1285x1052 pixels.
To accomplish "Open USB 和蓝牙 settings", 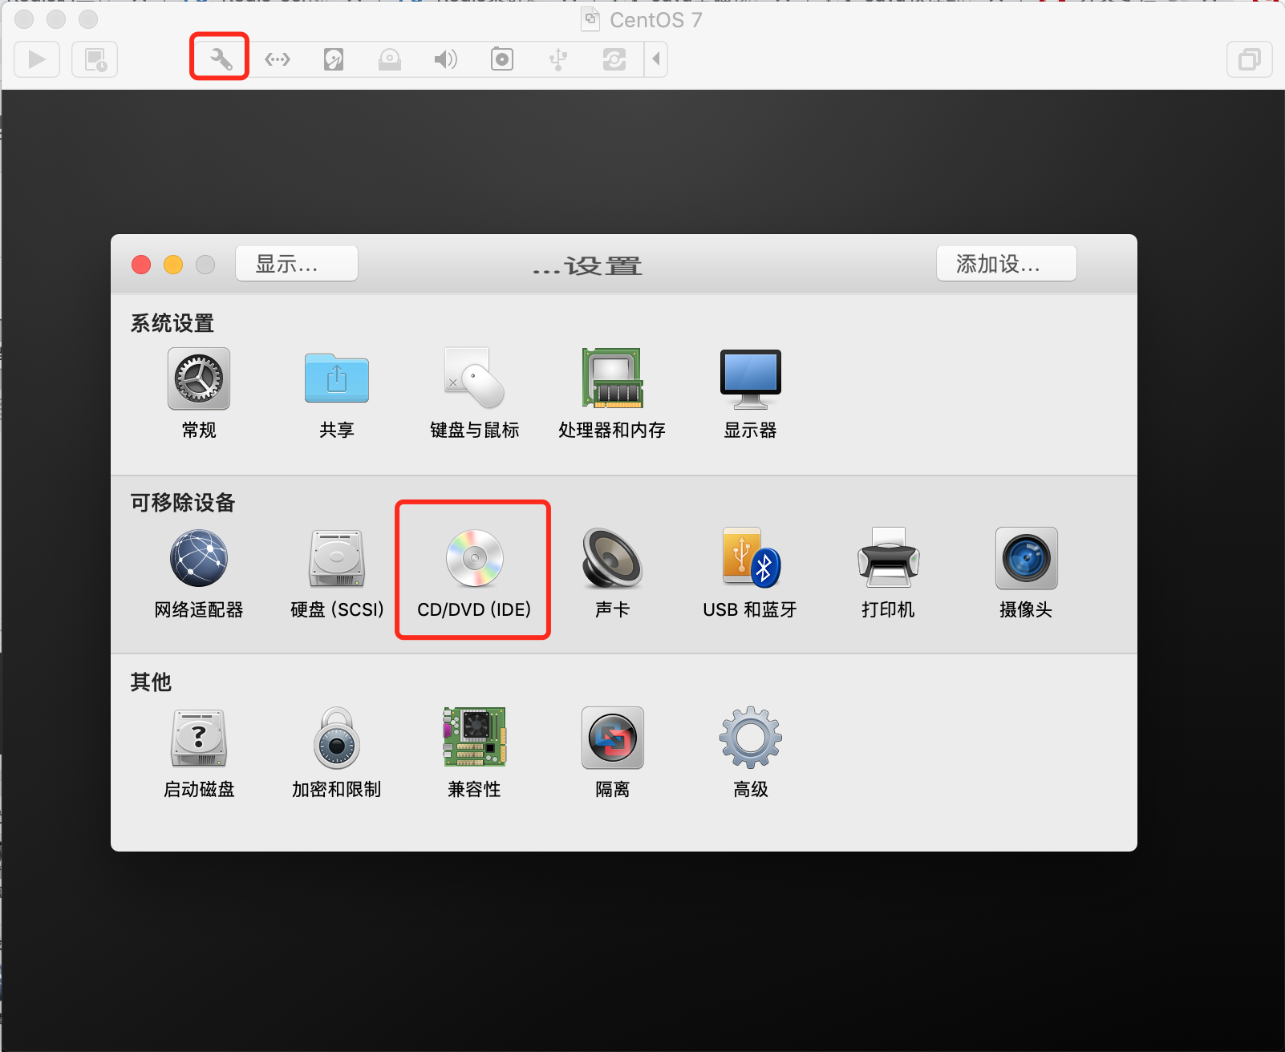I will [751, 573].
